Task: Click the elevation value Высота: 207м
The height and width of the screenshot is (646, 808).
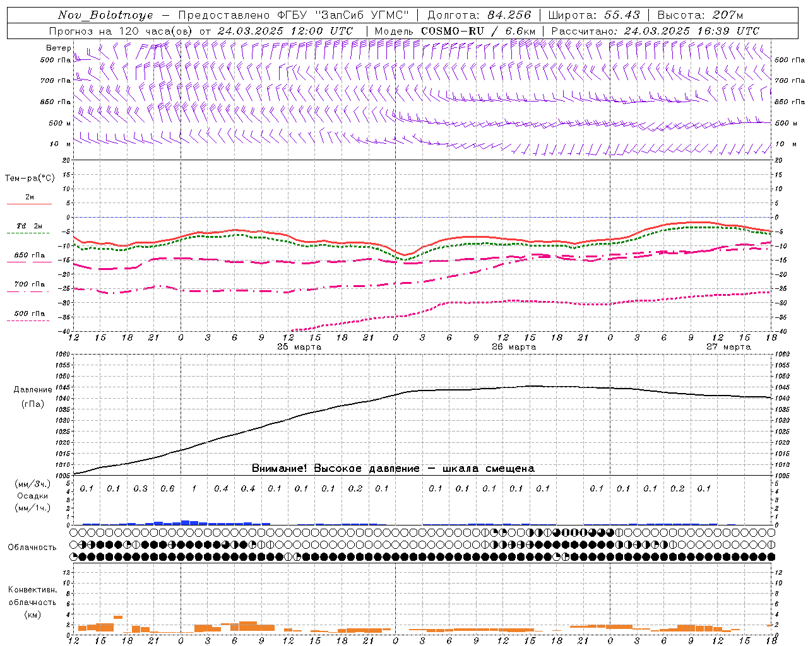Action: tap(700, 15)
